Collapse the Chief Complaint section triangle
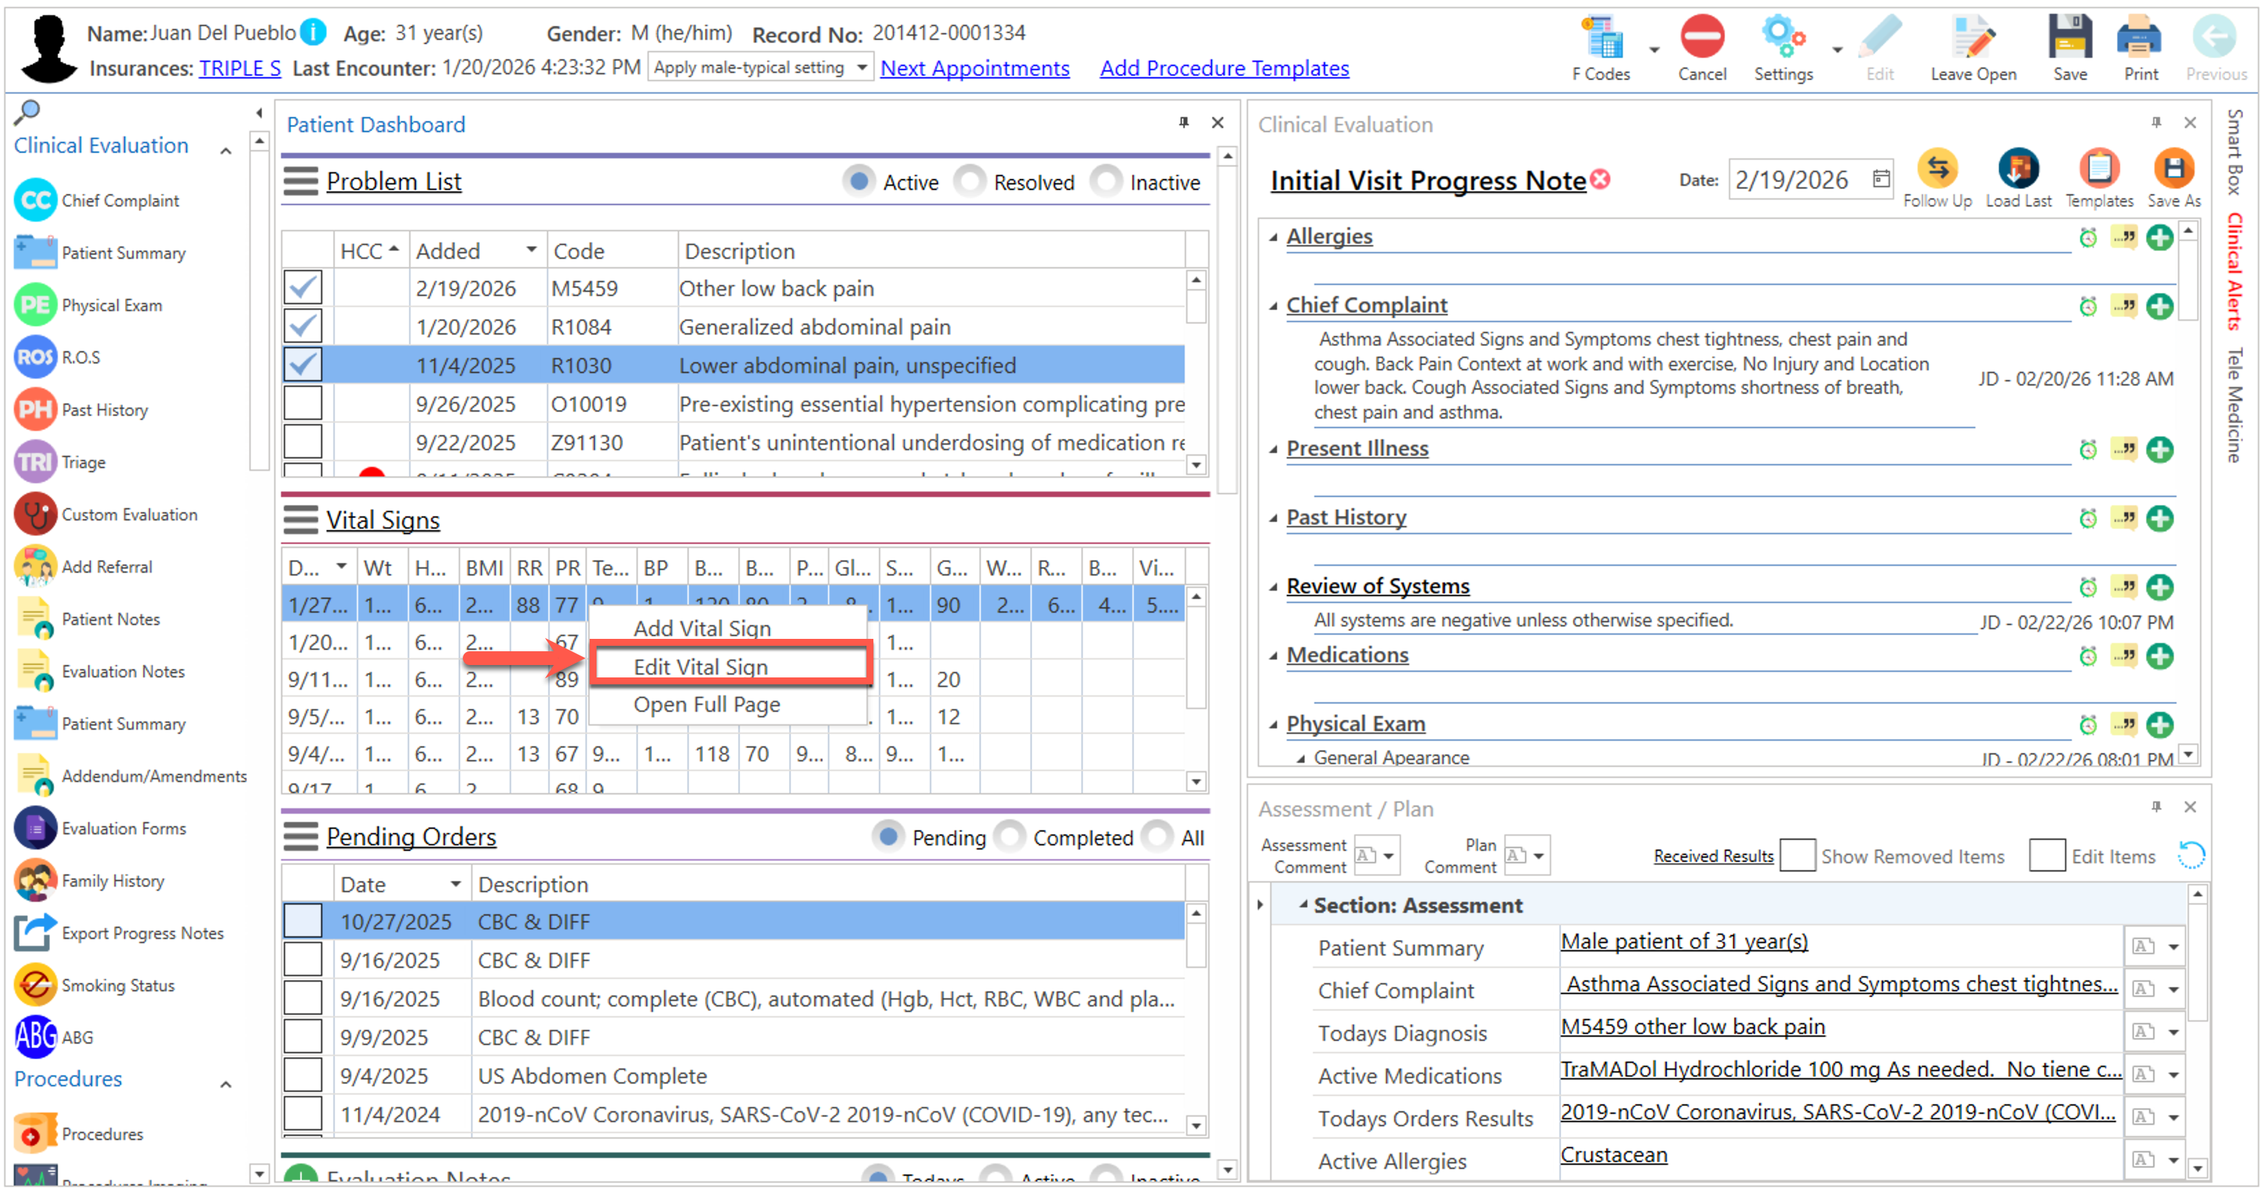Screen dimensions: 2262x1191 (1274, 306)
